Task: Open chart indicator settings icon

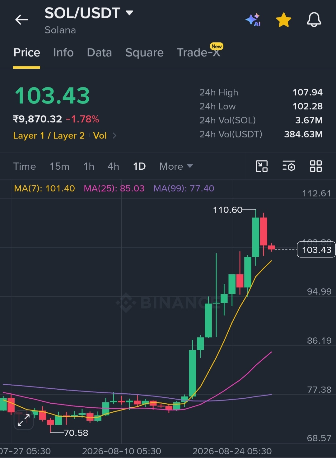Action: (x=289, y=166)
